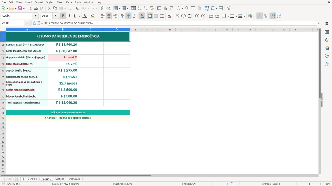Sort ascending A to Z

(x=139, y=9)
